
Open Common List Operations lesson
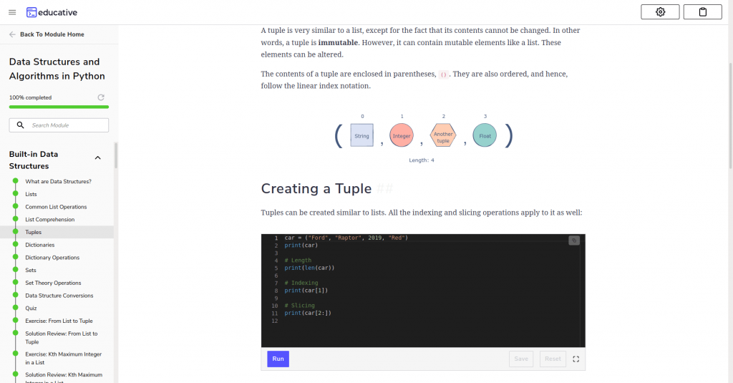click(56, 207)
